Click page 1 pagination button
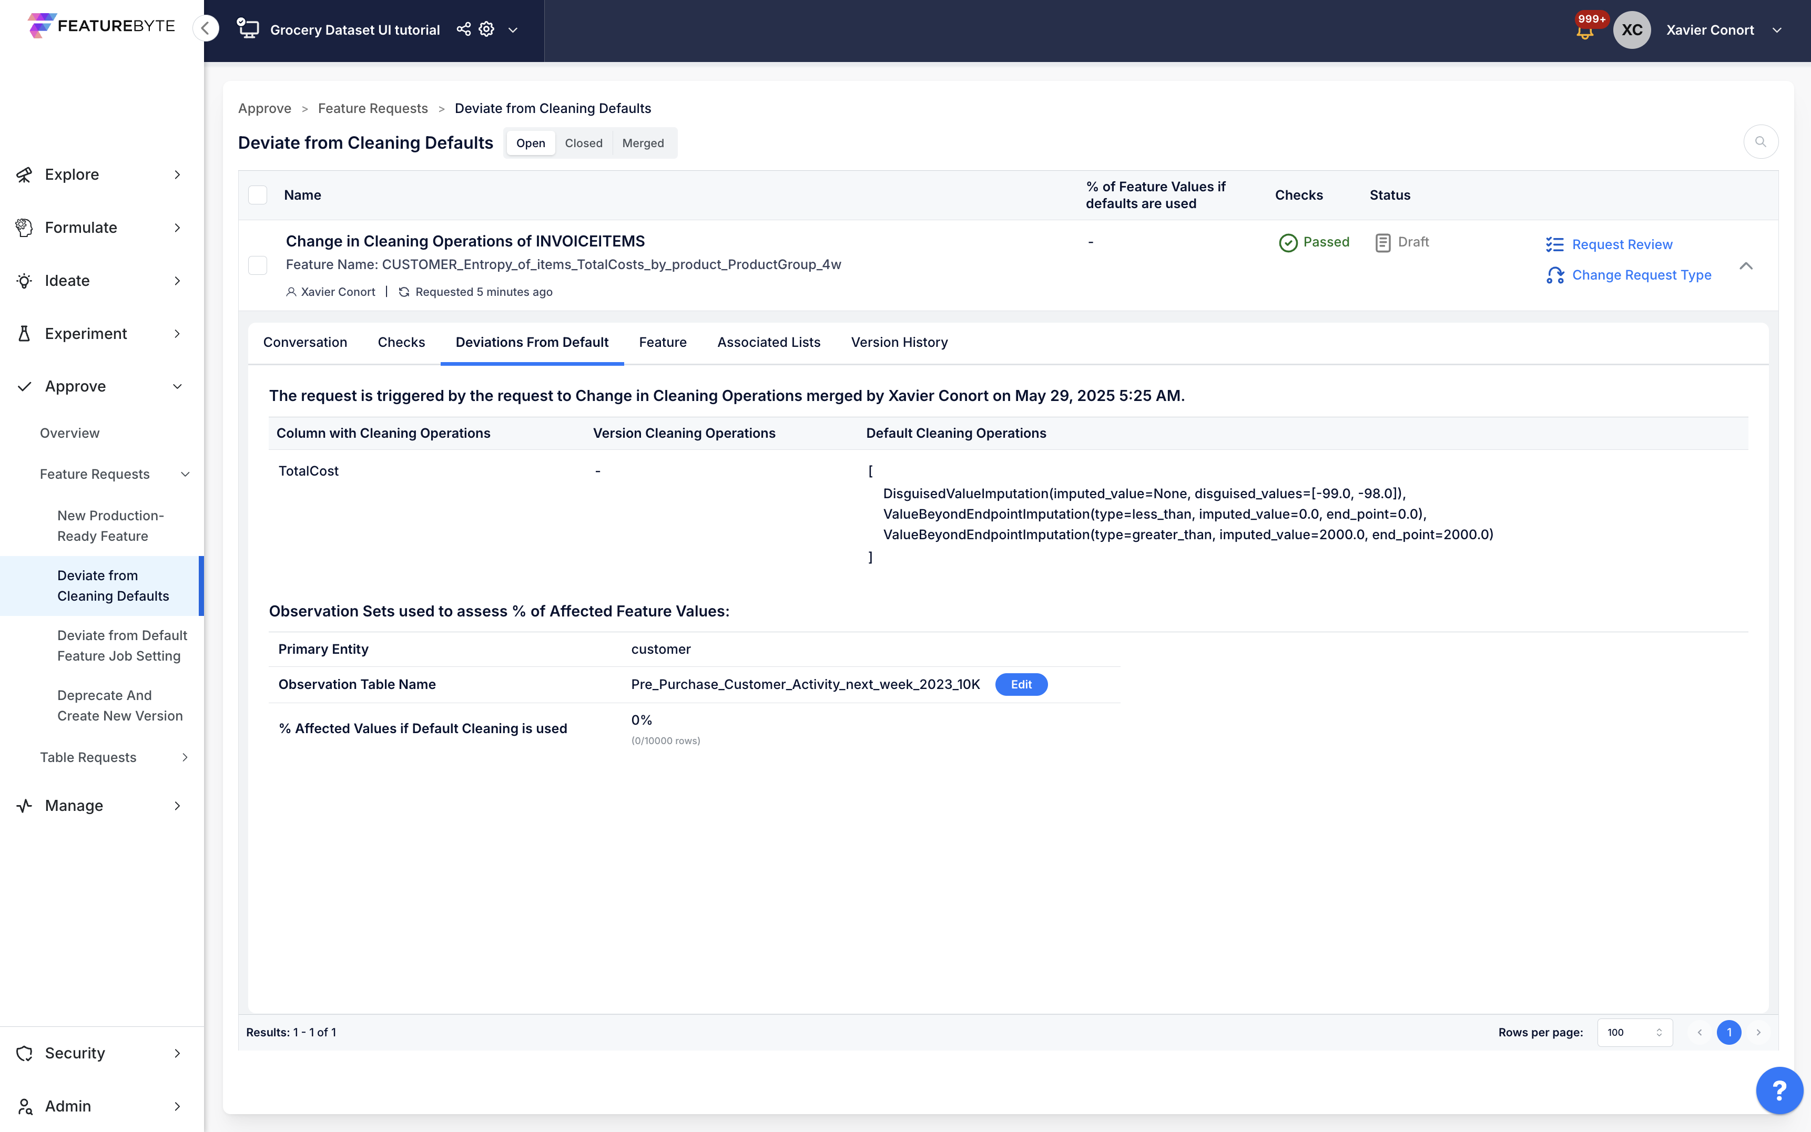This screenshot has height=1132, width=1811. (x=1728, y=1033)
